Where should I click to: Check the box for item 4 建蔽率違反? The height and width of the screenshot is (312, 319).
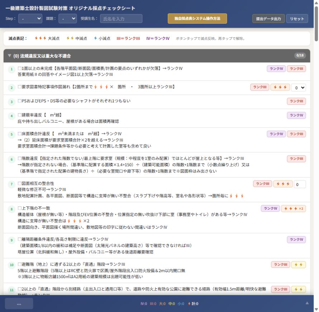tap(19, 115)
